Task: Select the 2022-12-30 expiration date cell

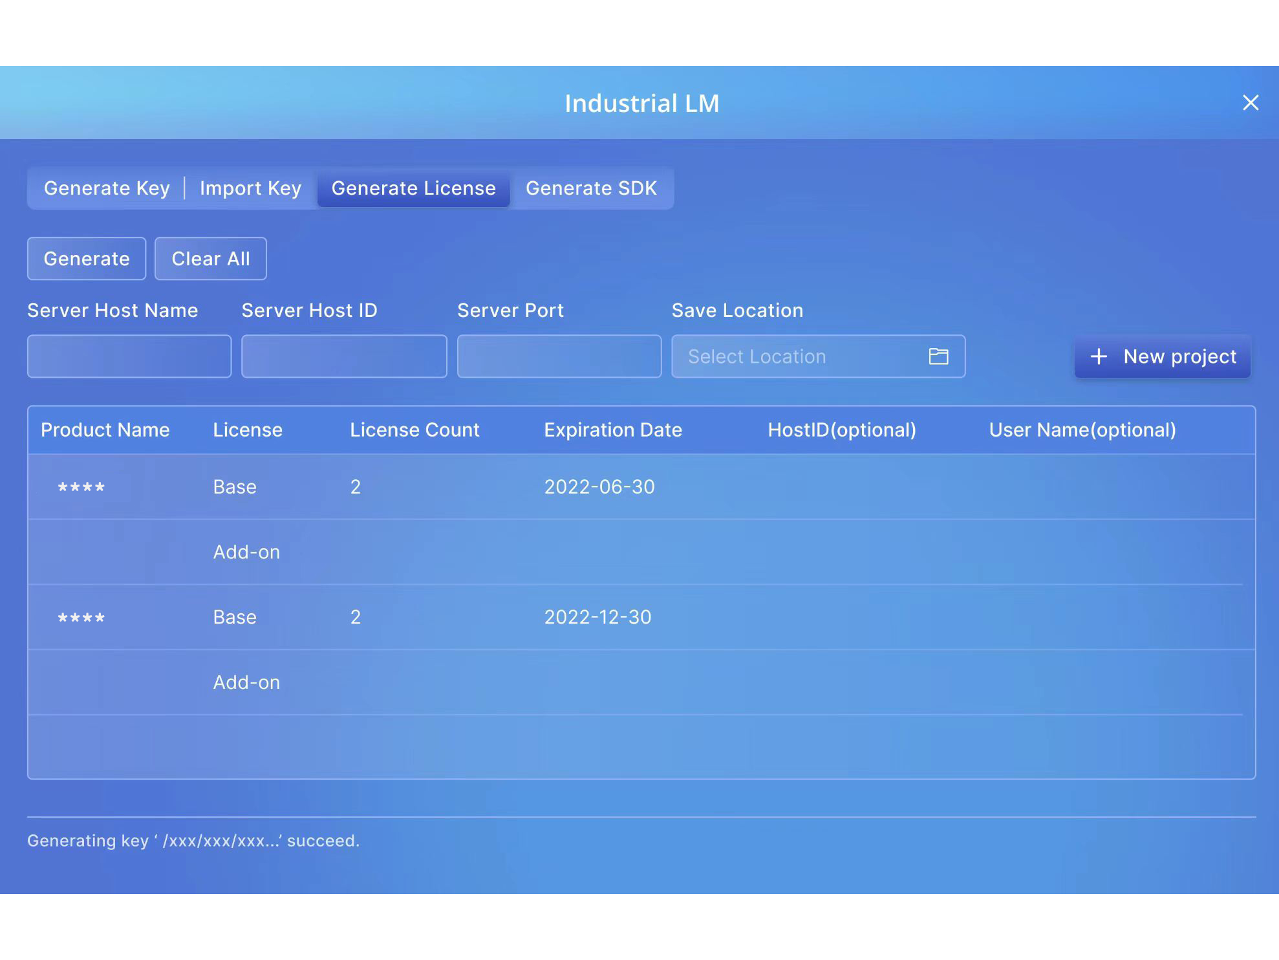Action: click(x=597, y=617)
